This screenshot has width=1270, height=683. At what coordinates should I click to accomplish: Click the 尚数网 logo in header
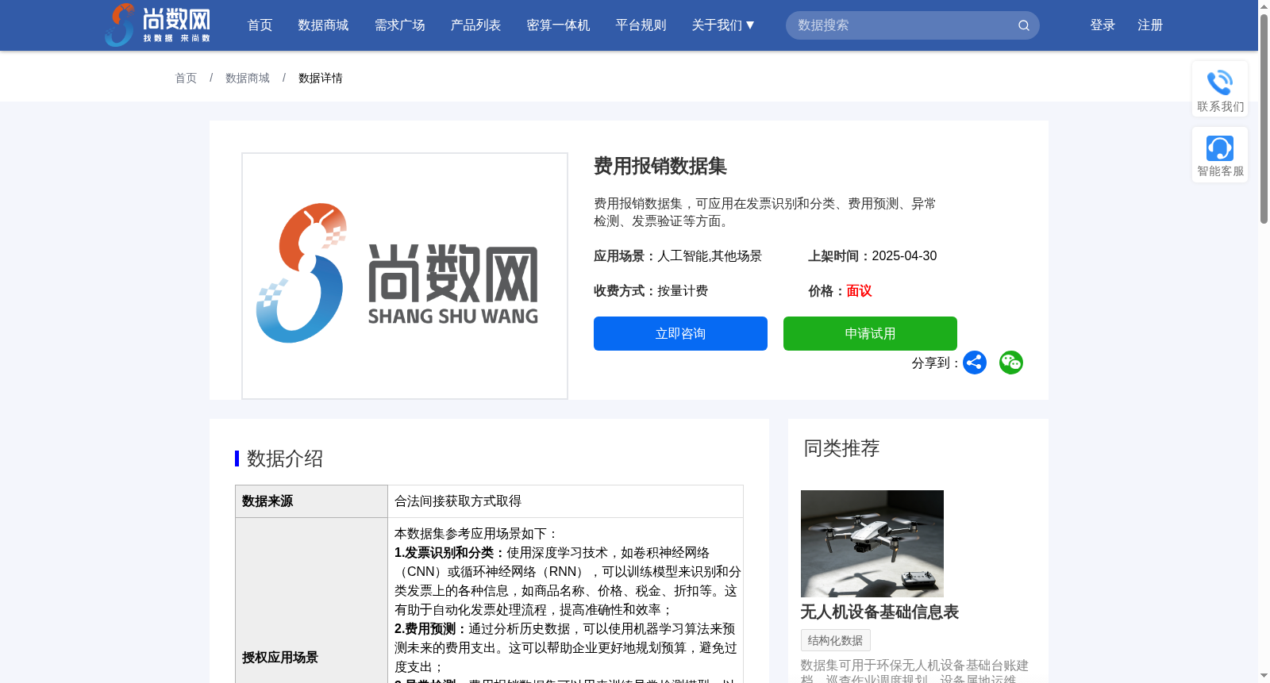157,25
